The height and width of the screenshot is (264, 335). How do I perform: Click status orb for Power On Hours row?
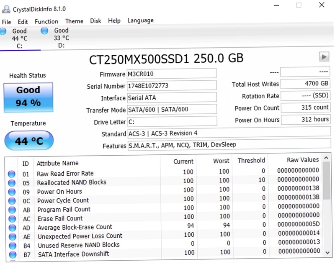[x=12, y=192]
